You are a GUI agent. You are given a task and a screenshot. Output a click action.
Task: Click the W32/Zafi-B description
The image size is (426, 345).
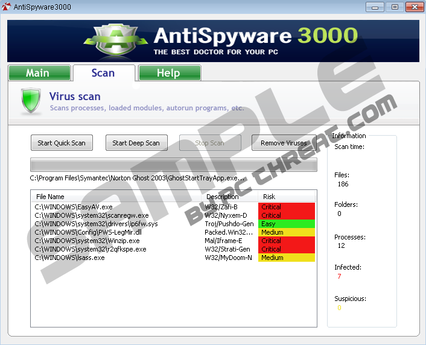coord(221,207)
